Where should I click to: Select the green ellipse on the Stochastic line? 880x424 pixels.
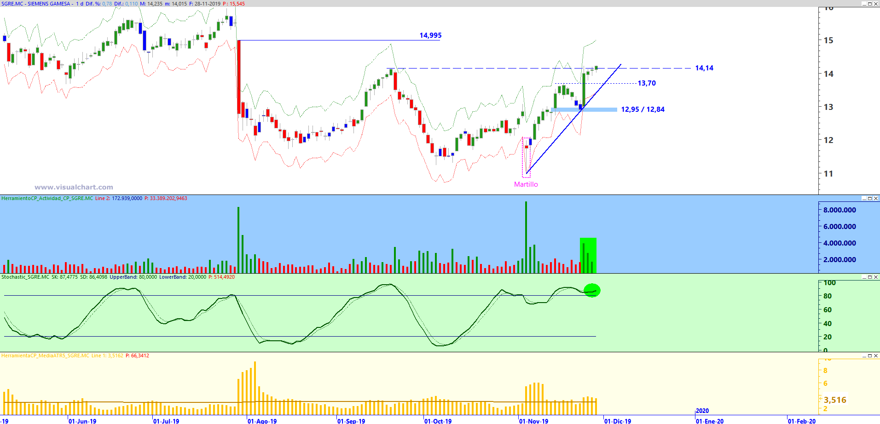(592, 290)
